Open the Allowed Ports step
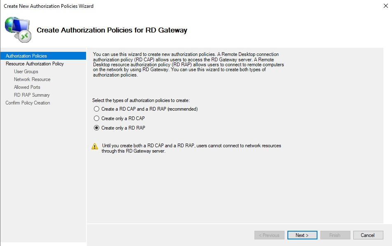 coord(27,87)
